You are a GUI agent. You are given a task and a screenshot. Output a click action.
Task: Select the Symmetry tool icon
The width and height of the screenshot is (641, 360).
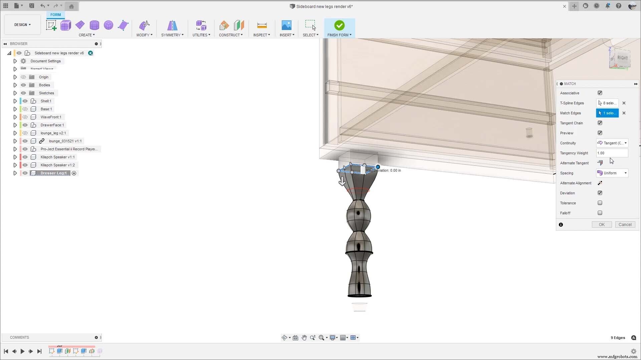tap(172, 25)
